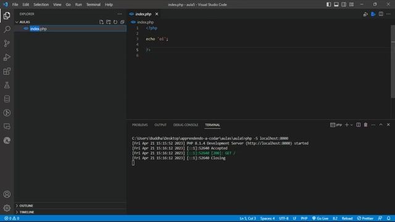Screen dimensions: 395x222
Task: Open the timeline/history activity bar icon
Action: [7, 113]
